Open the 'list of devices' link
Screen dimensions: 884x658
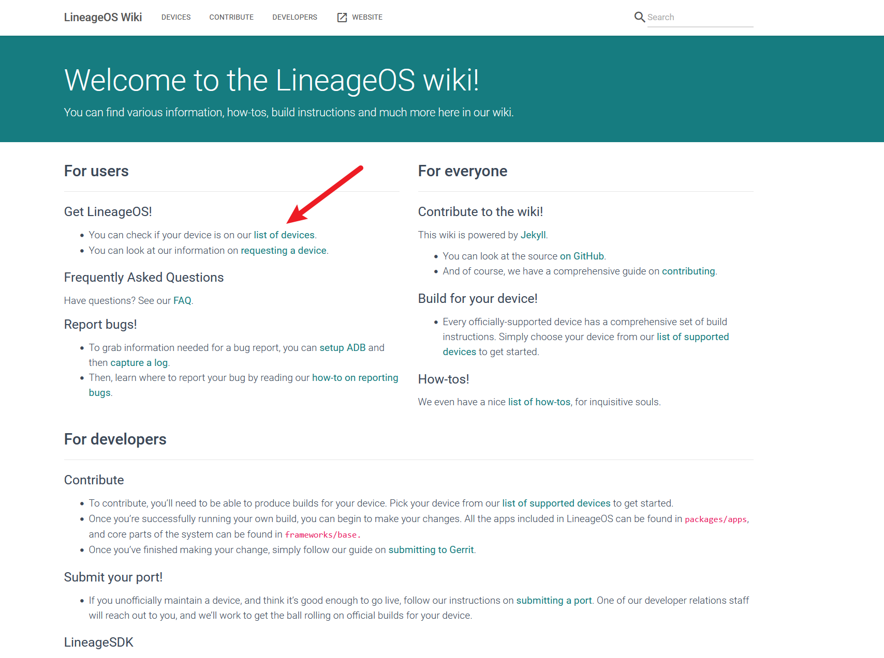click(x=284, y=235)
